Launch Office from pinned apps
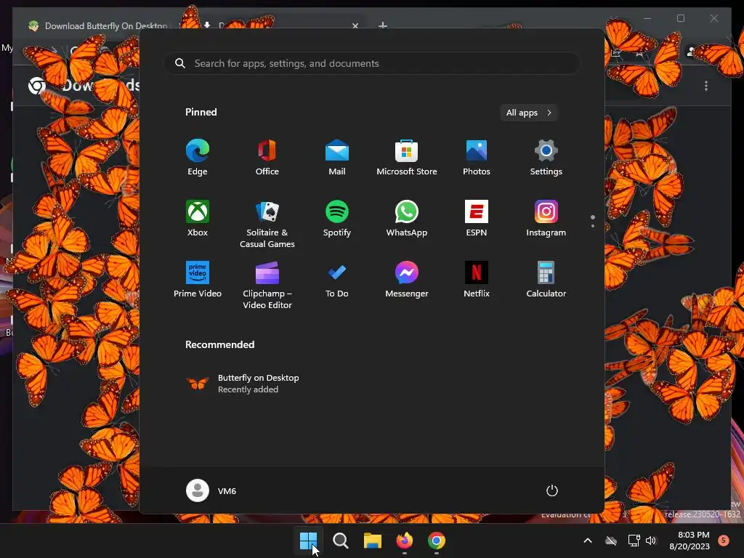744x558 pixels. tap(267, 158)
